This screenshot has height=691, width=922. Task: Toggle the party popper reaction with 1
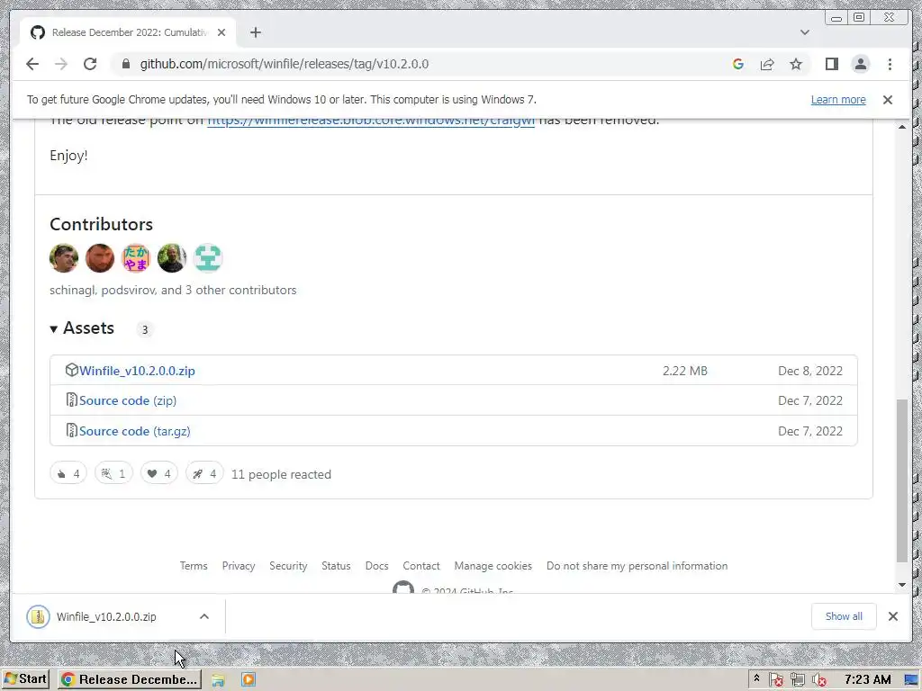point(113,473)
